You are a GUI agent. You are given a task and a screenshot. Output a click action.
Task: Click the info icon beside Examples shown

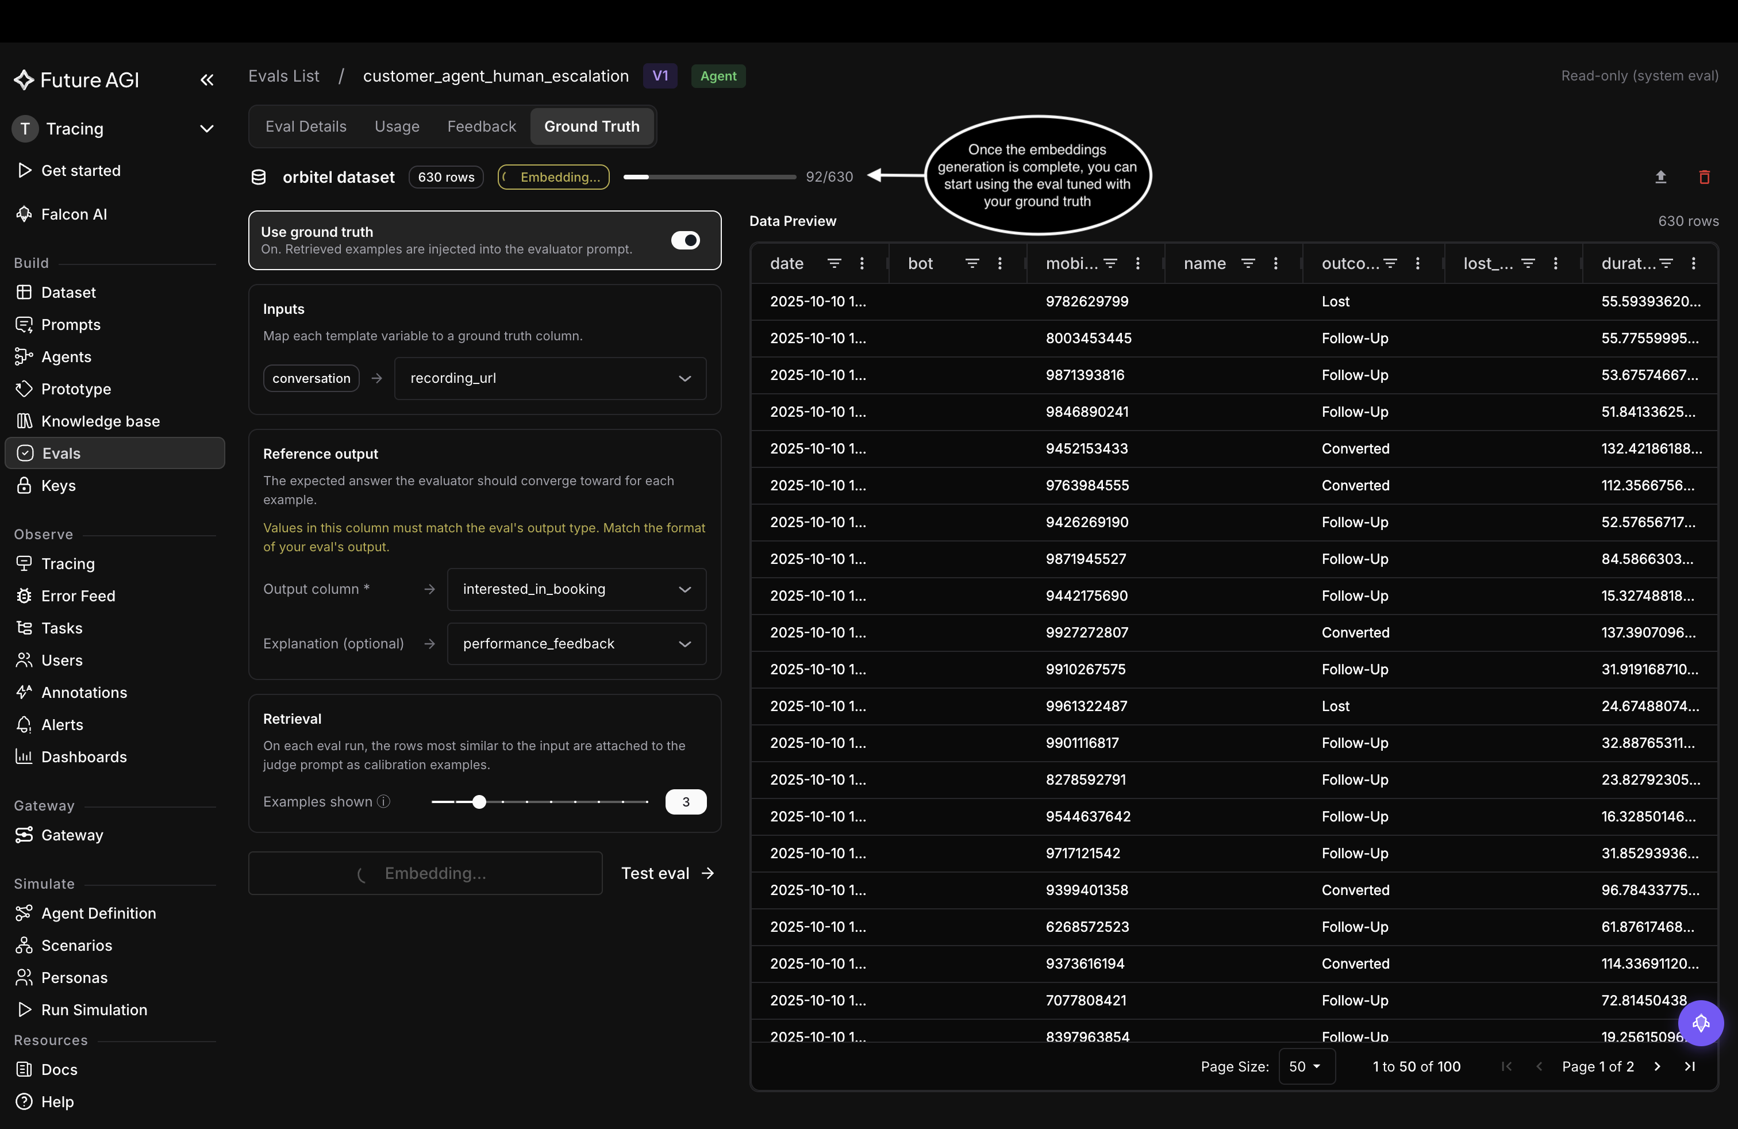point(383,802)
